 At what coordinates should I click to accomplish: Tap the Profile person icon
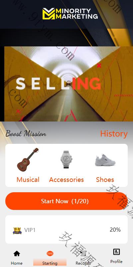116,252
